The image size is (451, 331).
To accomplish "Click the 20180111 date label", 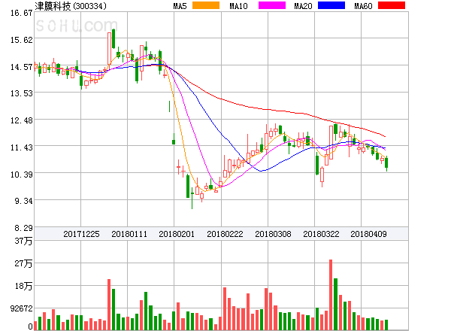I will point(129,234).
